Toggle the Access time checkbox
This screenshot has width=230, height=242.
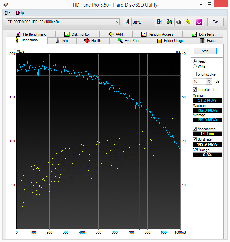[195, 129]
